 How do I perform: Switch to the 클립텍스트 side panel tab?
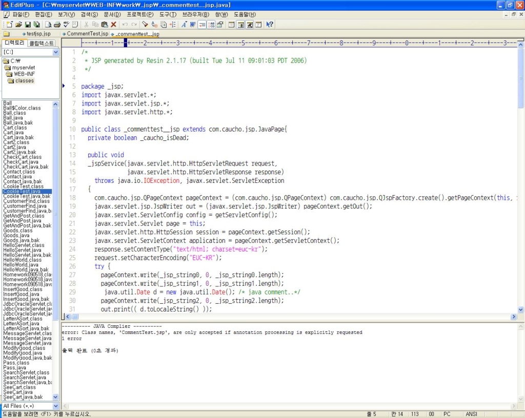[x=41, y=43]
